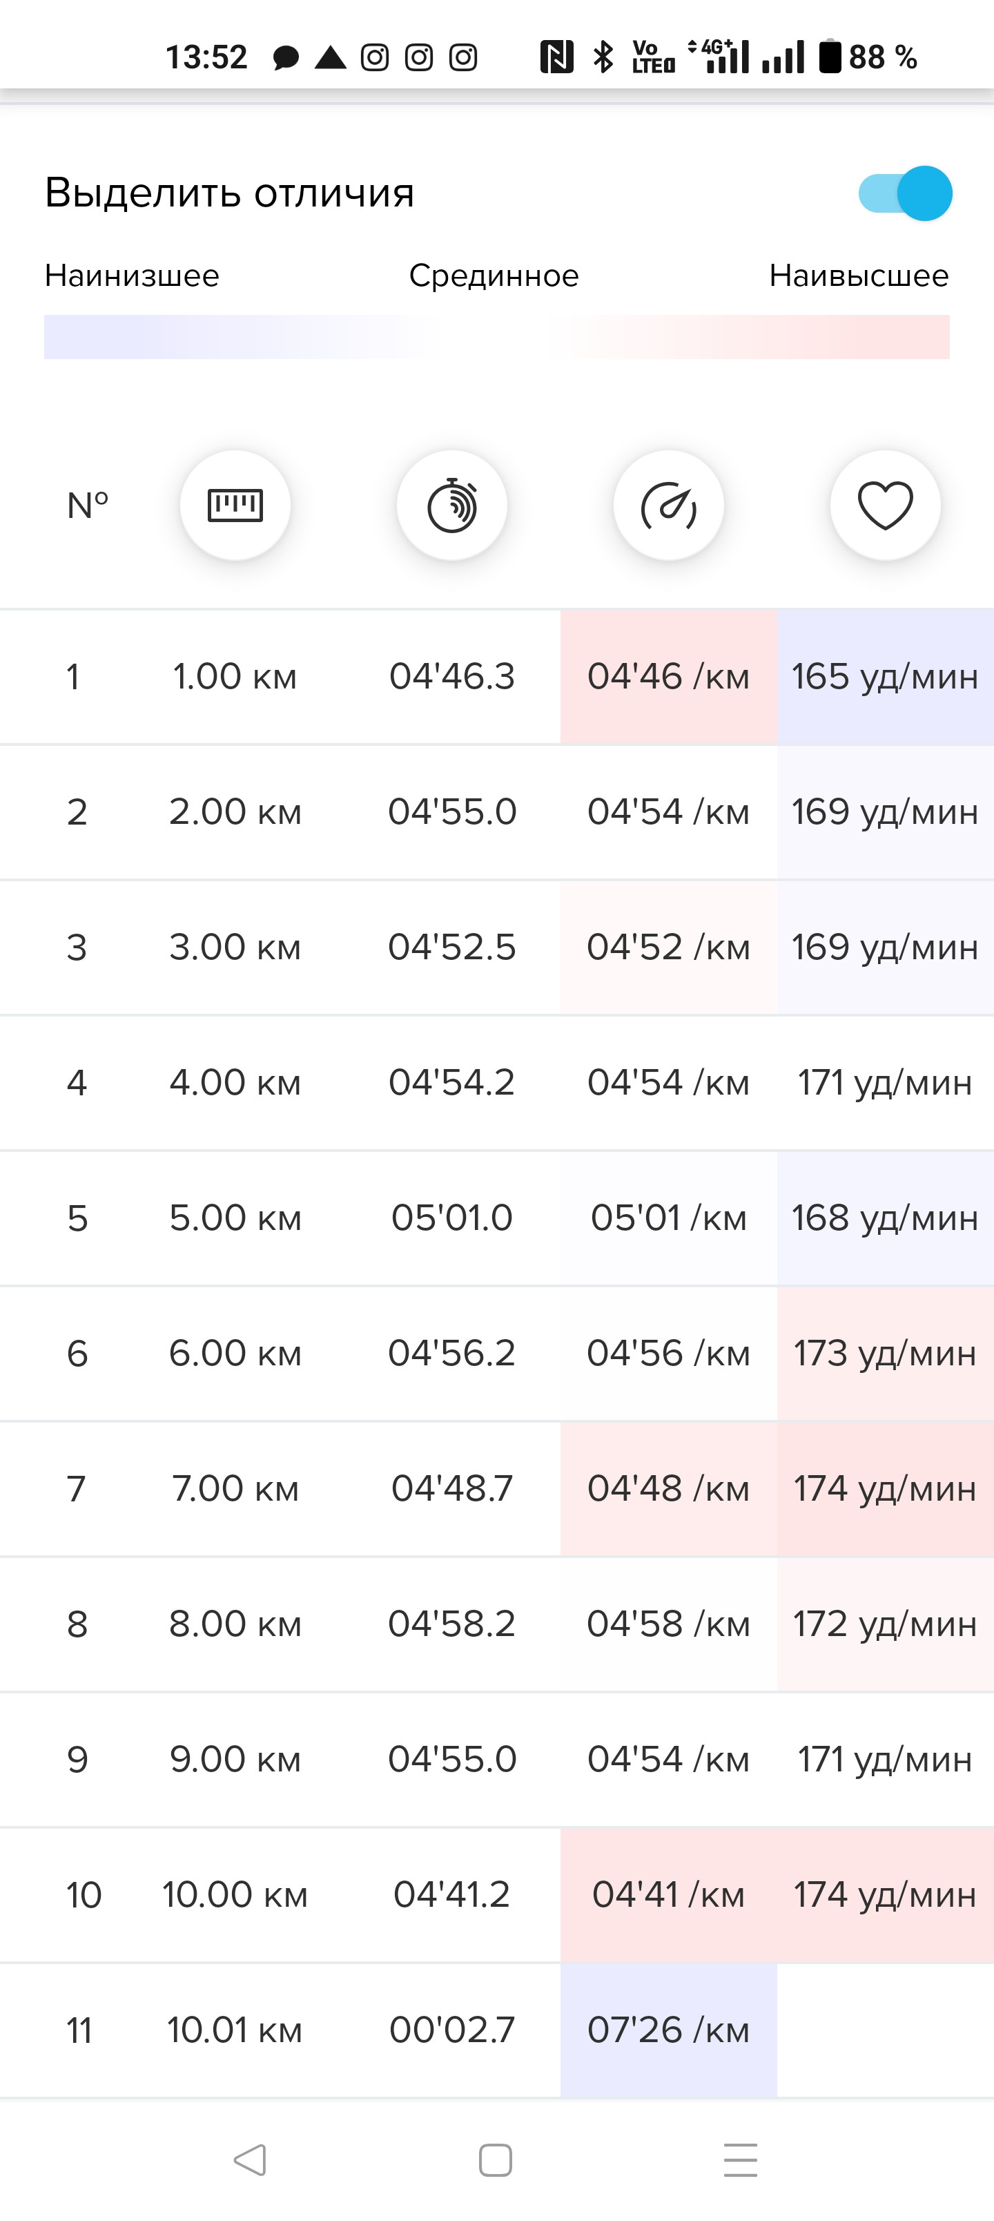The image size is (994, 2221).
Task: Tap the Android back navigation button
Action: click(249, 2160)
